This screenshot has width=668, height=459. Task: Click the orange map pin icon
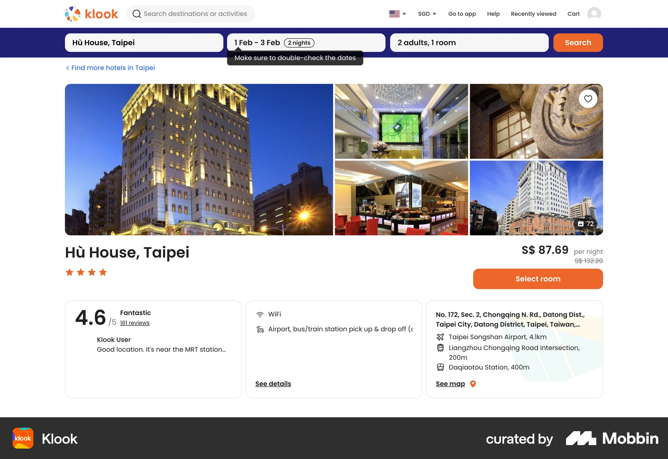pyautogui.click(x=473, y=384)
